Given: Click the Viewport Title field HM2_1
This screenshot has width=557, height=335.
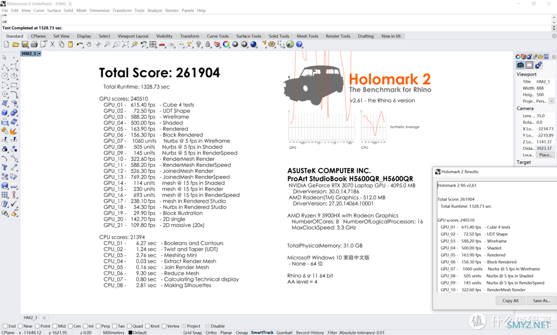Looking at the screenshot, I should pyautogui.click(x=545, y=81).
